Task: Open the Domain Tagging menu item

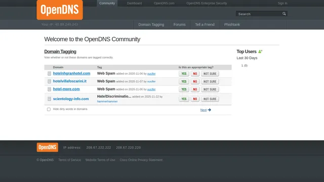Action: tap(151, 25)
